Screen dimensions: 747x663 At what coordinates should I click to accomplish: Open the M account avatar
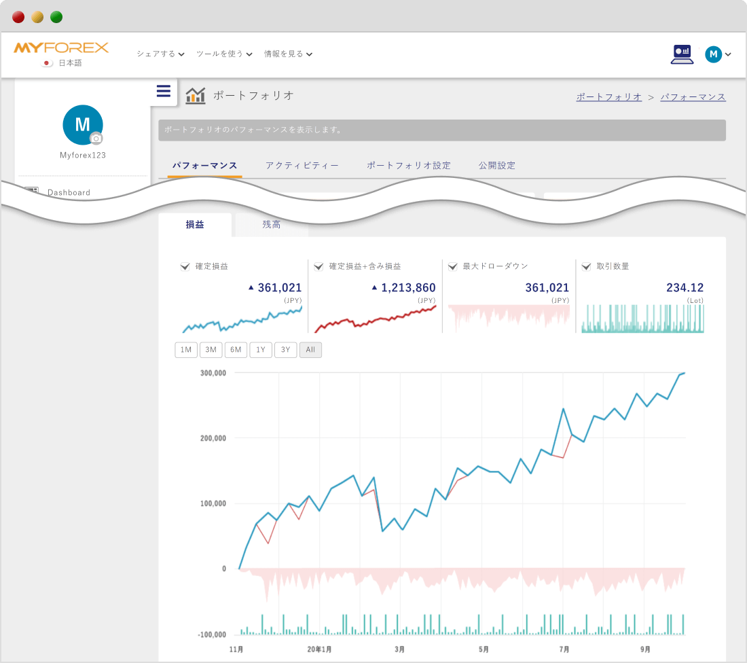pos(712,54)
